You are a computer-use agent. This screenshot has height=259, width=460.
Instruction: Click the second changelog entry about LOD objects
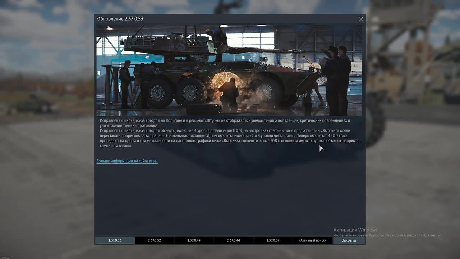[x=230, y=138]
